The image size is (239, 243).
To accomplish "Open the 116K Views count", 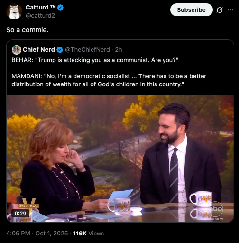I will click(88, 234).
